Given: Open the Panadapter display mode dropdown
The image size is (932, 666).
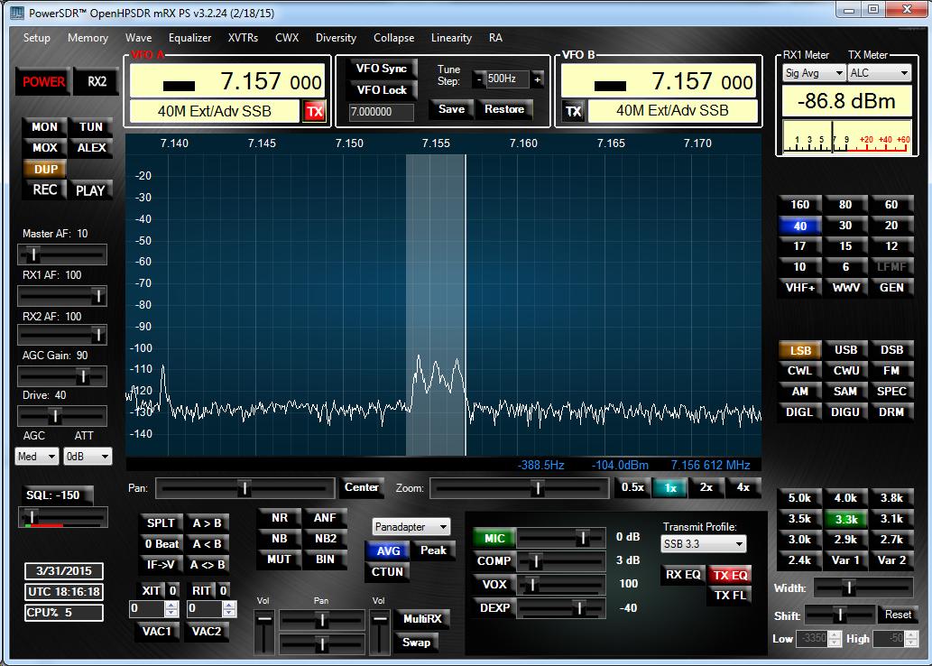Looking at the screenshot, I should 411,526.
